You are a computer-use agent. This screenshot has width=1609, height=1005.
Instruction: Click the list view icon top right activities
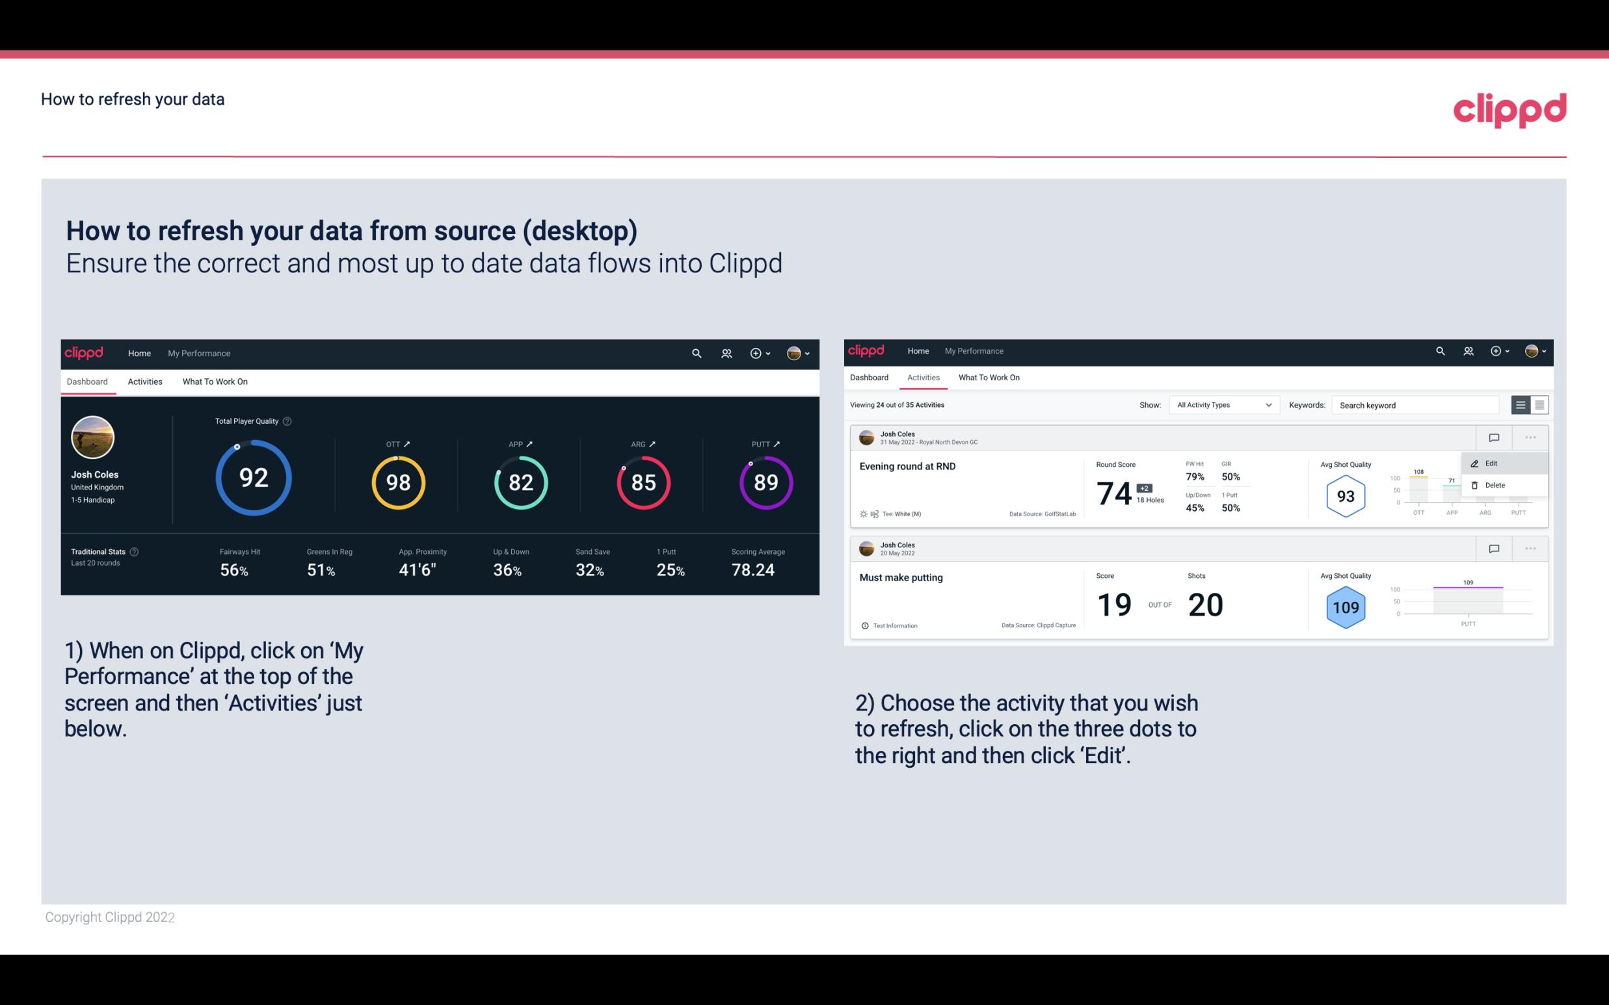(1521, 405)
